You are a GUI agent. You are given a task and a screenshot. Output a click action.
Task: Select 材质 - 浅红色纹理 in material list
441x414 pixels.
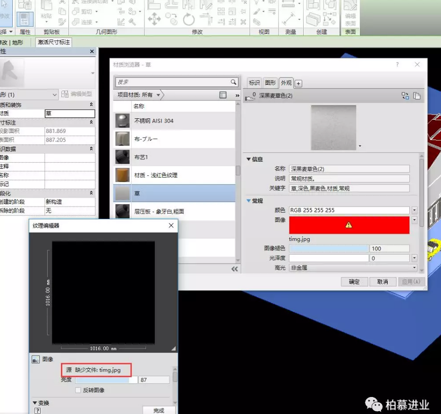click(x=156, y=175)
